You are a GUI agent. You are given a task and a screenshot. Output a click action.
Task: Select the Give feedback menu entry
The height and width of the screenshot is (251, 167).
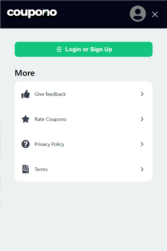pyautogui.click(x=50, y=94)
